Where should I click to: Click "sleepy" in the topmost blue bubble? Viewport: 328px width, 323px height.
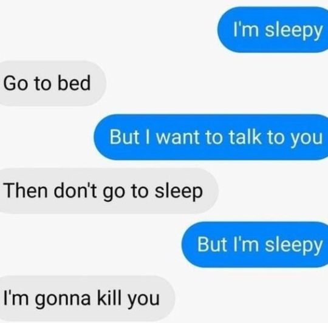pos(294,31)
